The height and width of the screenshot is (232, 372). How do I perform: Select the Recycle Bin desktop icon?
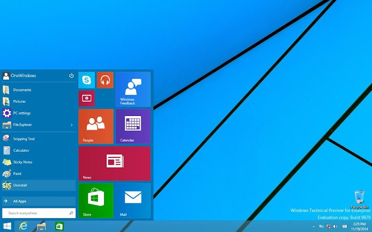pyautogui.click(x=359, y=200)
